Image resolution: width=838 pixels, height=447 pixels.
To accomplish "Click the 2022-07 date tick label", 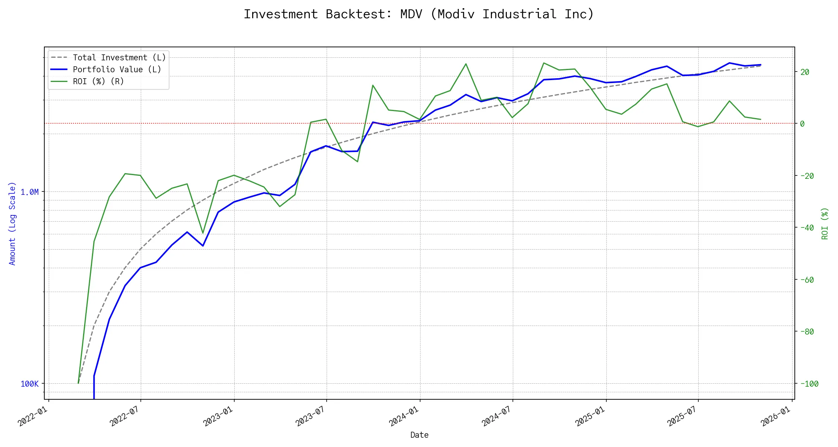I will click(124, 416).
